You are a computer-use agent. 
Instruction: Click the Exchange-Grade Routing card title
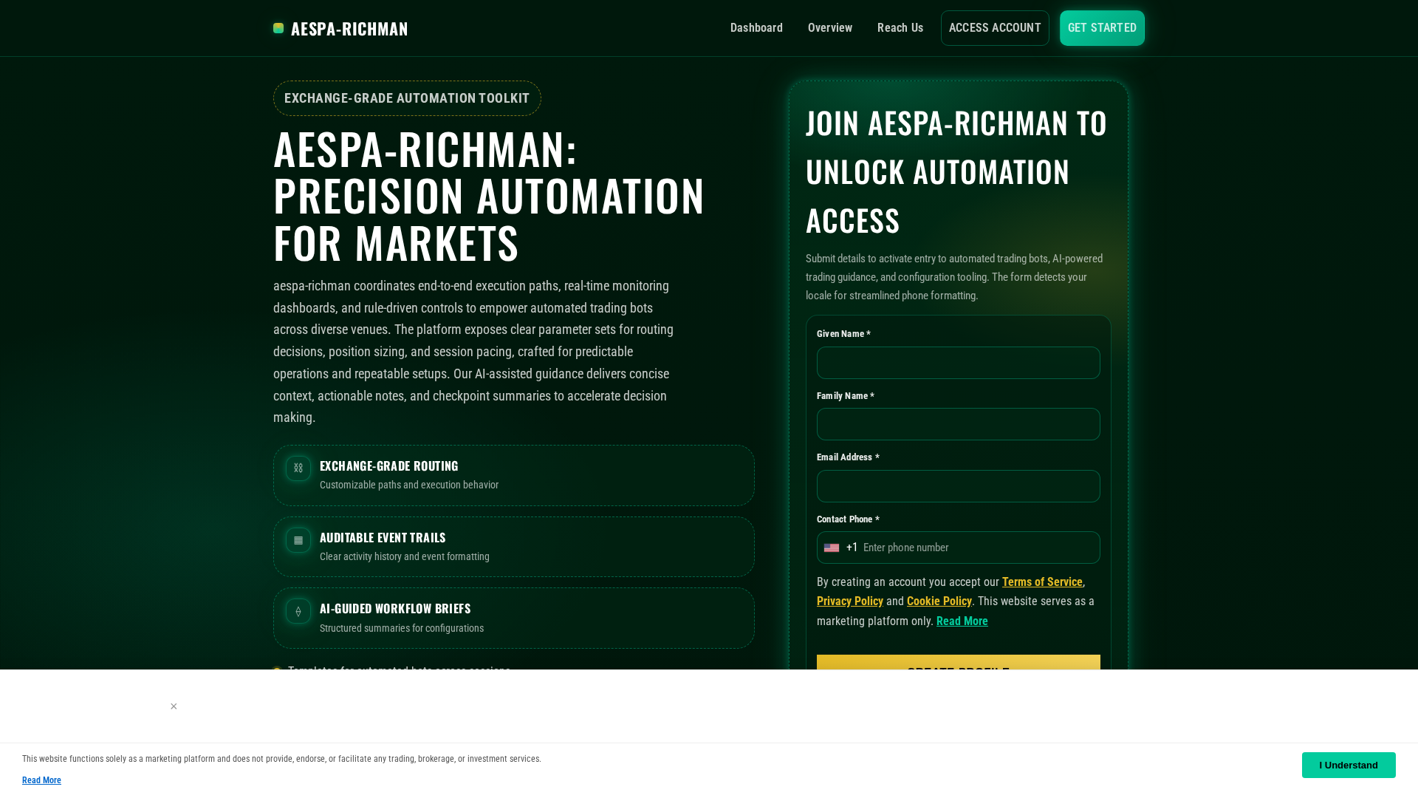coord(389,465)
